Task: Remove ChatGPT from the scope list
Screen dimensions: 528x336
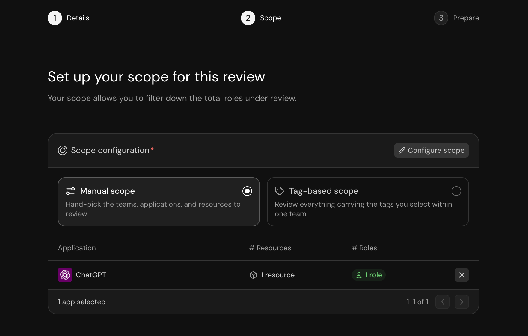Action: (x=462, y=275)
